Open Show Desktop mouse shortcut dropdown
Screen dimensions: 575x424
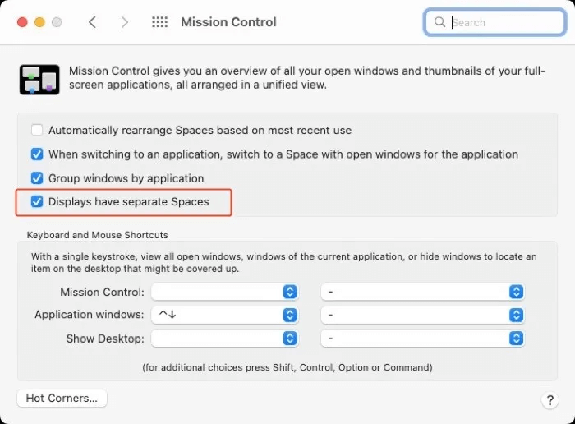coord(422,339)
